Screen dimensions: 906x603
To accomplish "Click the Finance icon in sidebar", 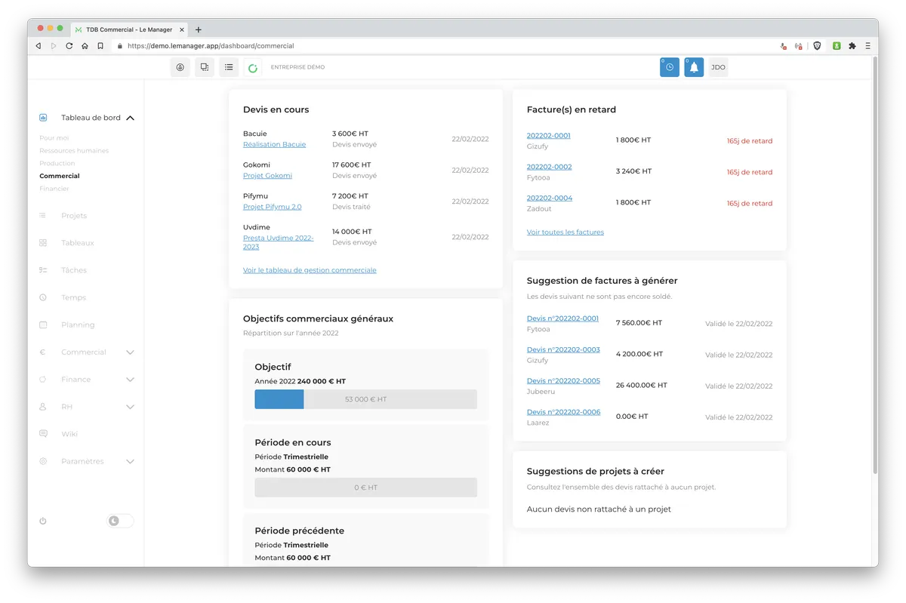I will pyautogui.click(x=43, y=380).
